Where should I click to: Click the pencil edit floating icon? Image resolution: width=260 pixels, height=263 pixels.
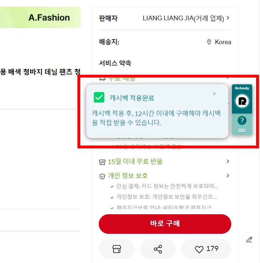(249, 240)
